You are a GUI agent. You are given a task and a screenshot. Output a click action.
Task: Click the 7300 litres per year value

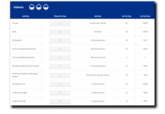coord(145,75)
